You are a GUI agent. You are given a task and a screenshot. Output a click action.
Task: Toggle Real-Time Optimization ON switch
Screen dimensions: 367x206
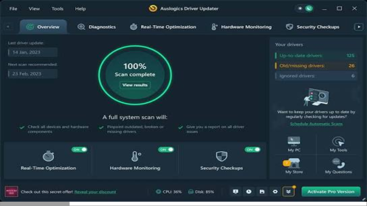79,149
